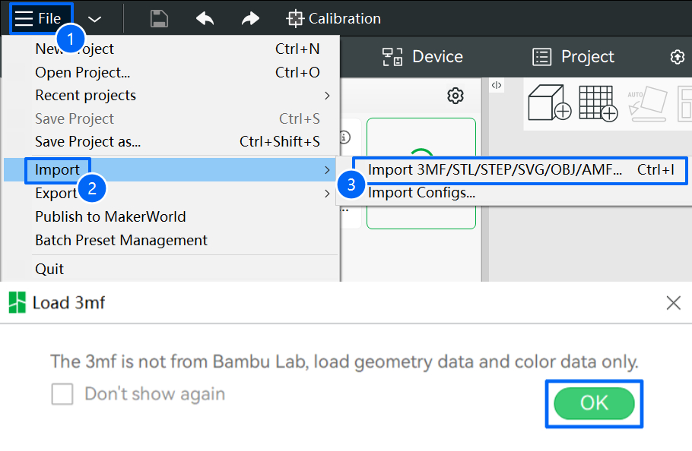The image size is (692, 451).
Task: Open the File menu
Action: [37, 18]
